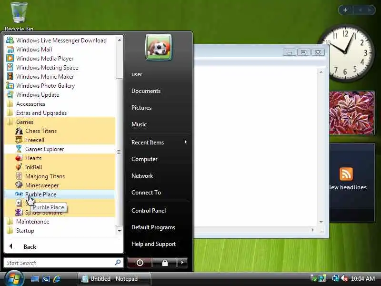Open Spider Solitaire
Screen dimensions: 381x286
[60, 212]
